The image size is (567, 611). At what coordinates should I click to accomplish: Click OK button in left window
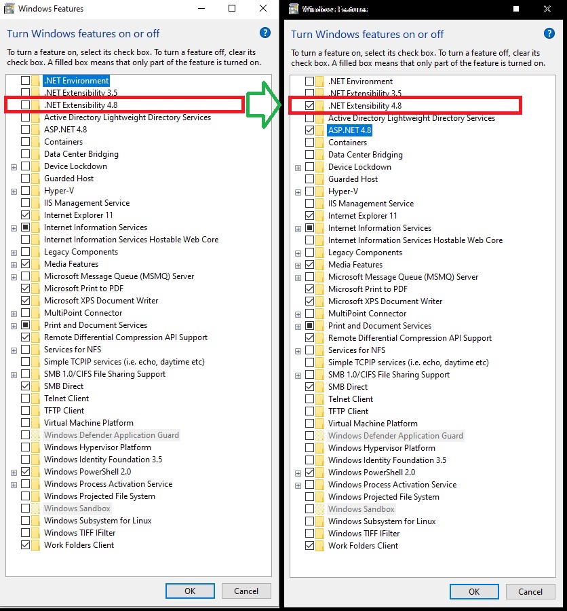point(190,591)
